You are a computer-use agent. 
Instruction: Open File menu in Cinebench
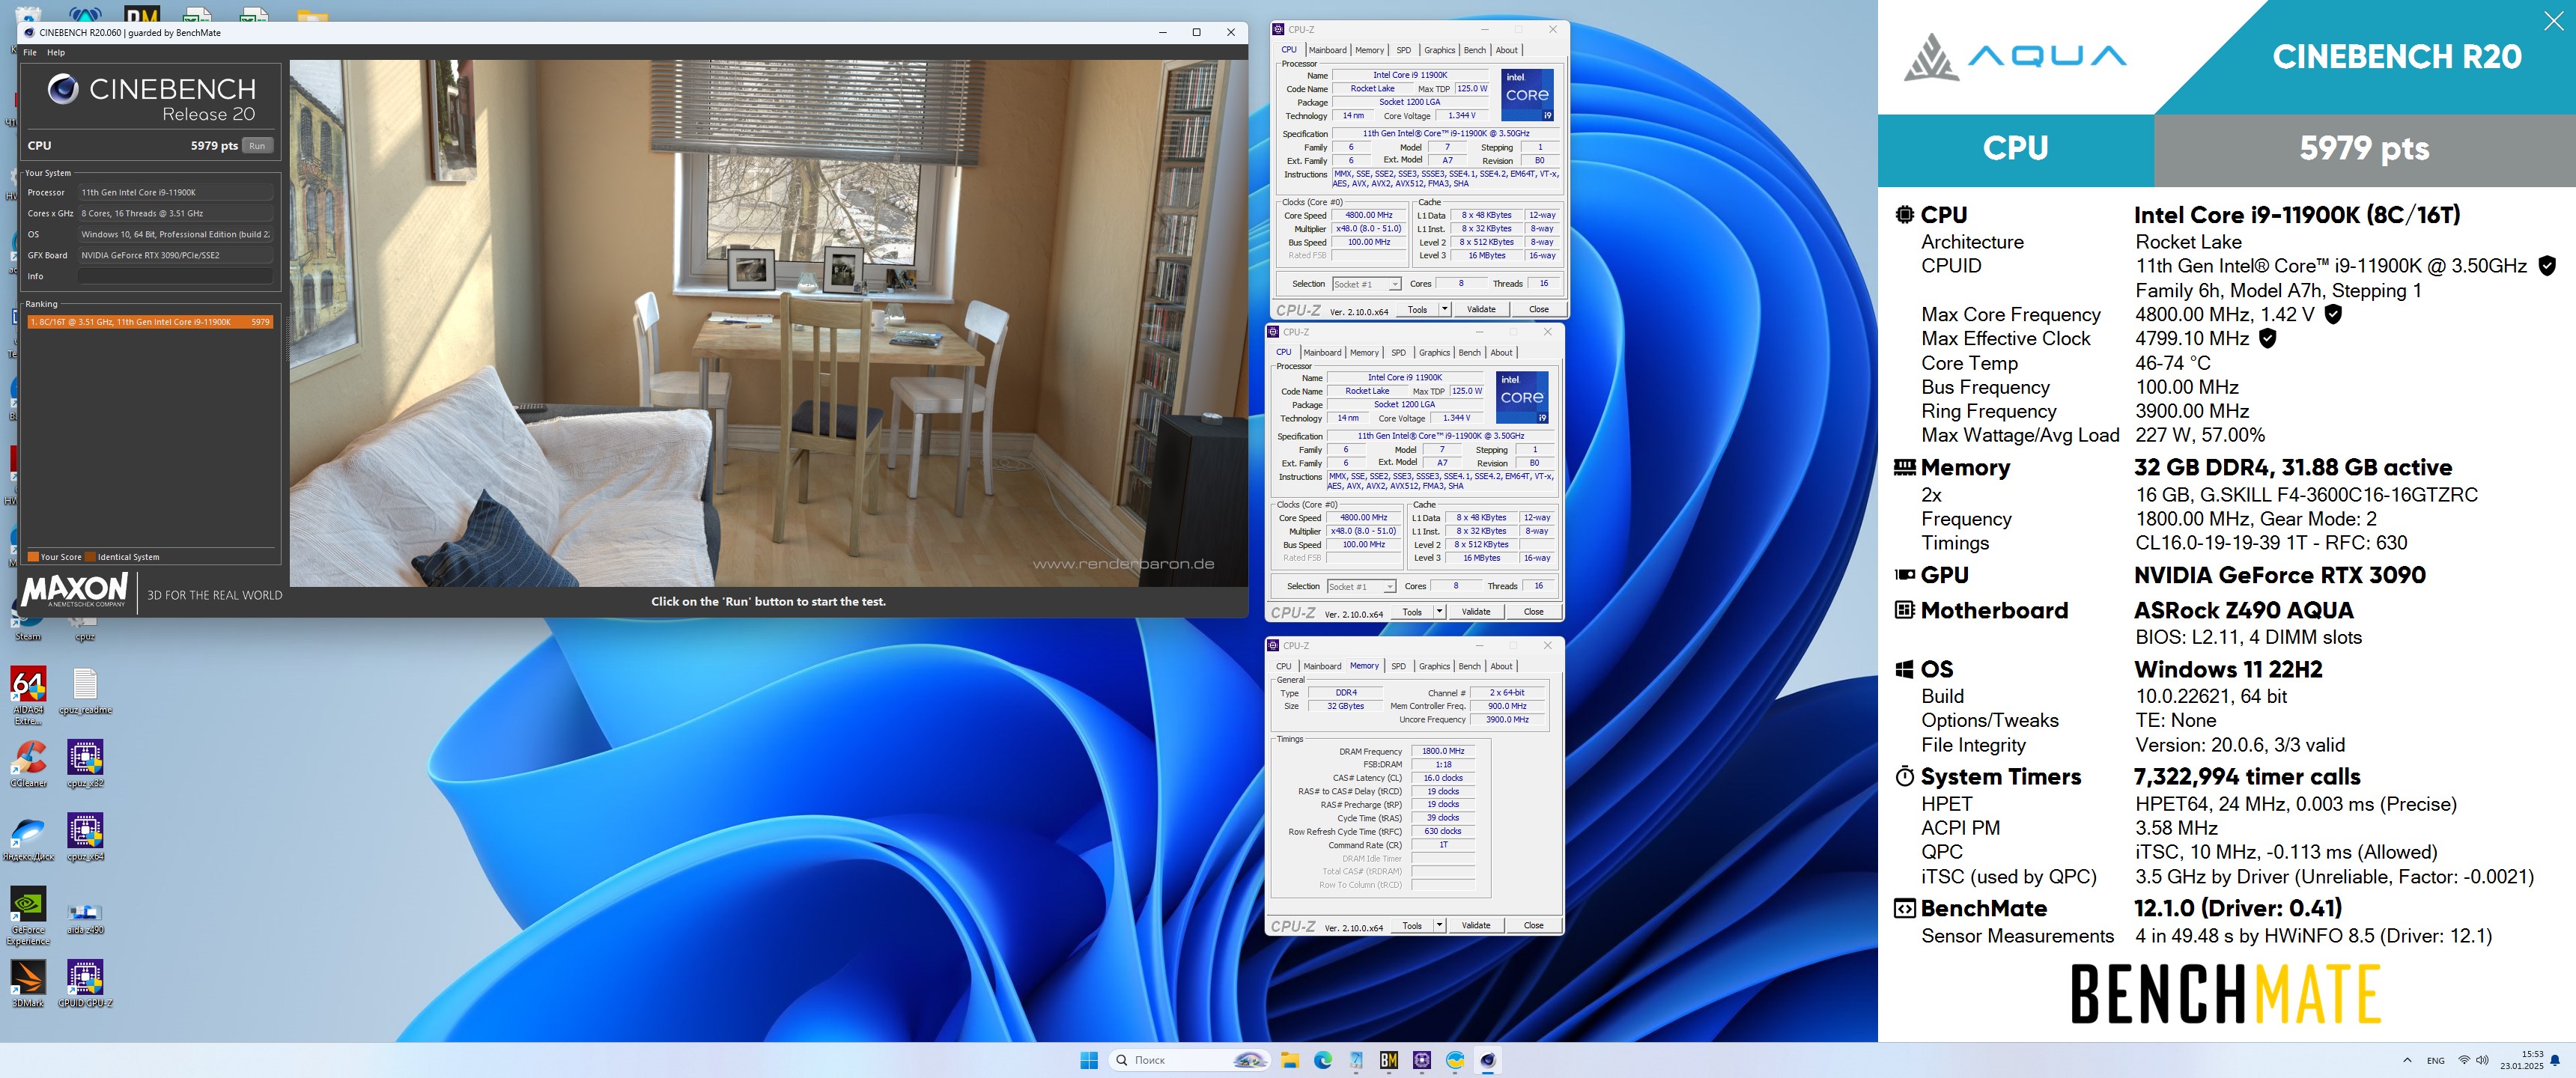click(x=30, y=52)
